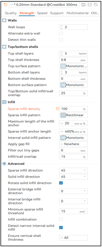The width and height of the screenshot is (102, 247).
Task: Click the Walls section icon
Action: [4, 21]
